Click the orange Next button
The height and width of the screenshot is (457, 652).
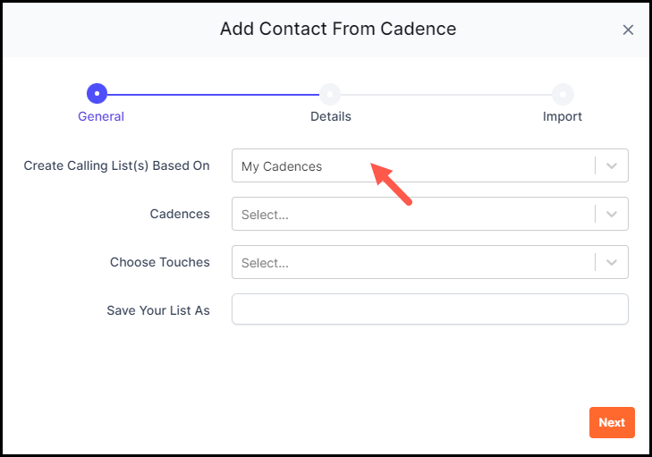[x=612, y=422]
